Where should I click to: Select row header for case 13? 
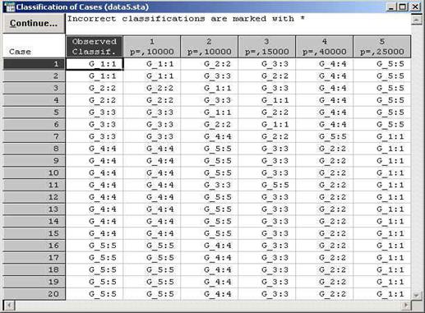tap(34, 209)
